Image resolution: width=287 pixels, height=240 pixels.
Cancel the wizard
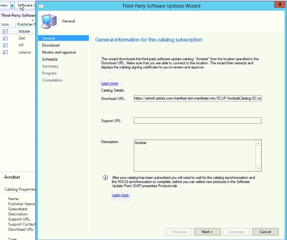click(265, 232)
